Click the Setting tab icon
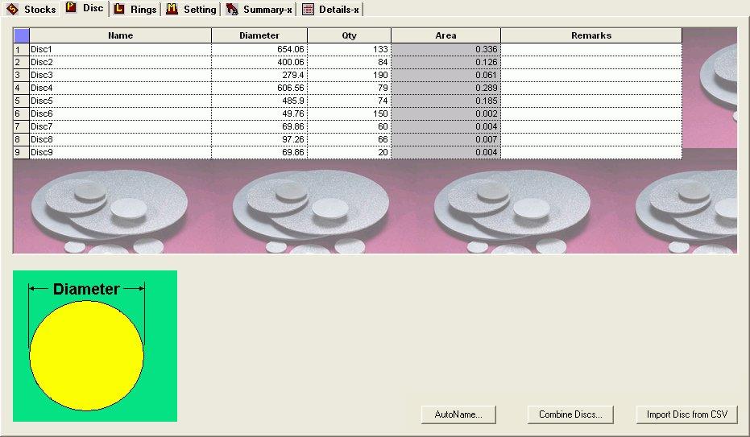Image resolution: width=750 pixels, height=437 pixels. click(172, 10)
